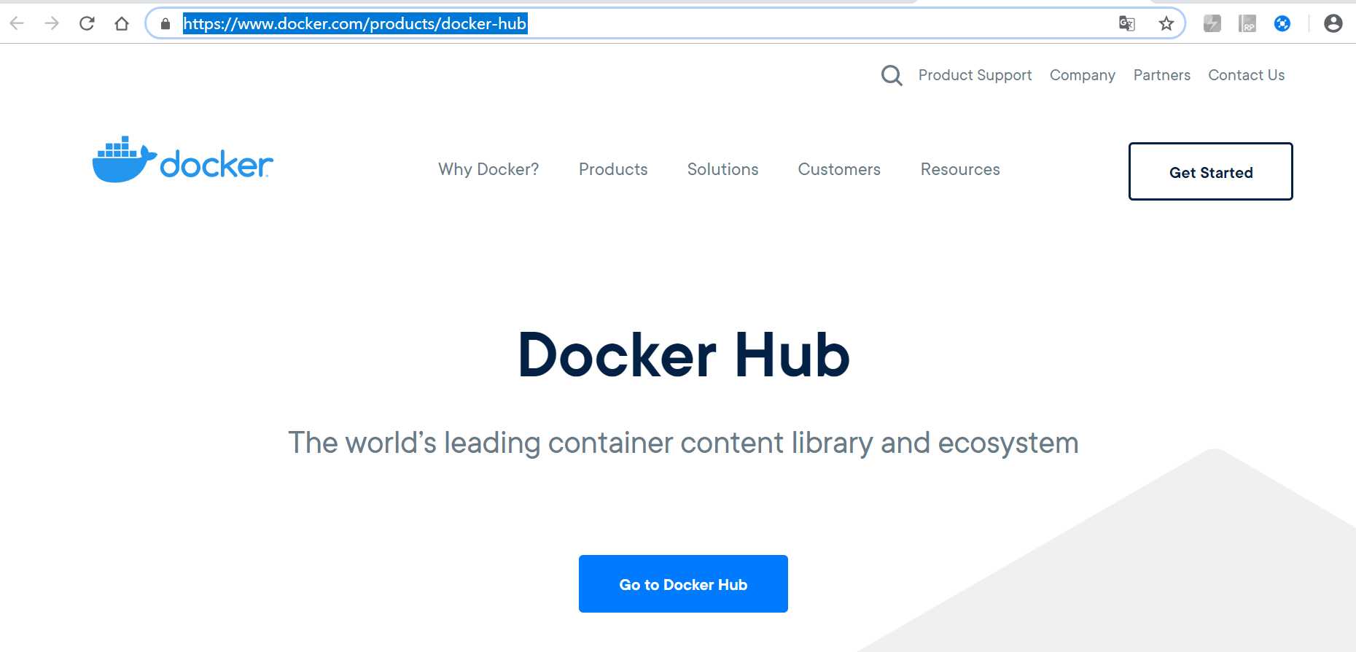
Task: Click the Docker Hub page heading
Action: (x=684, y=355)
